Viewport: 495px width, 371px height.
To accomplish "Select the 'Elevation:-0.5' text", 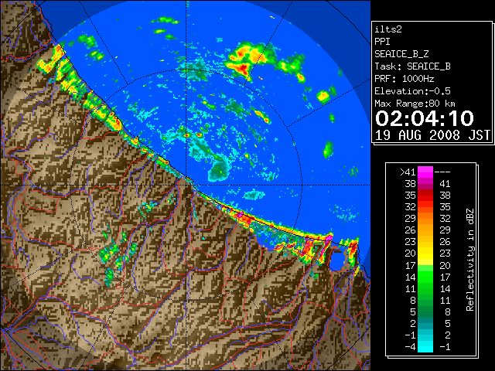I will [x=412, y=91].
